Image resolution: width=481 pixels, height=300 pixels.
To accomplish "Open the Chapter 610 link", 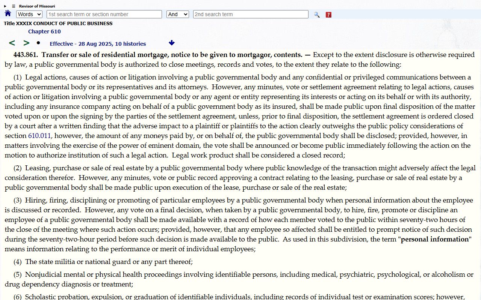I will click(x=44, y=31).
